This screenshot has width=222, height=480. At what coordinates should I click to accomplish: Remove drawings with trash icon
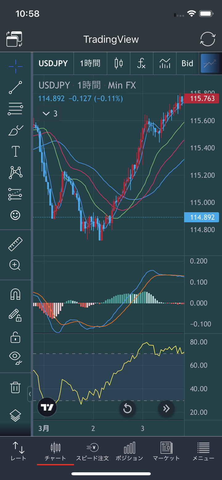(15, 387)
